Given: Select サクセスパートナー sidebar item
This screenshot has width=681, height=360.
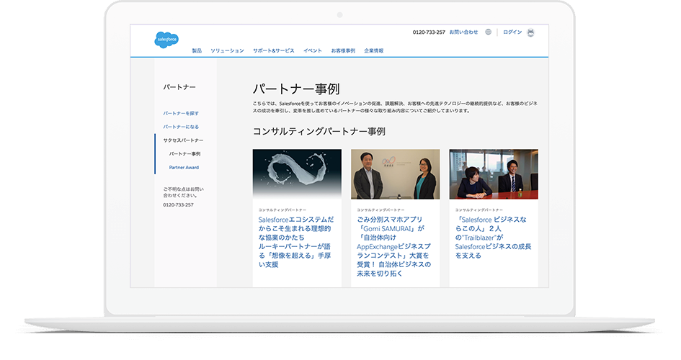Looking at the screenshot, I should pos(183,140).
